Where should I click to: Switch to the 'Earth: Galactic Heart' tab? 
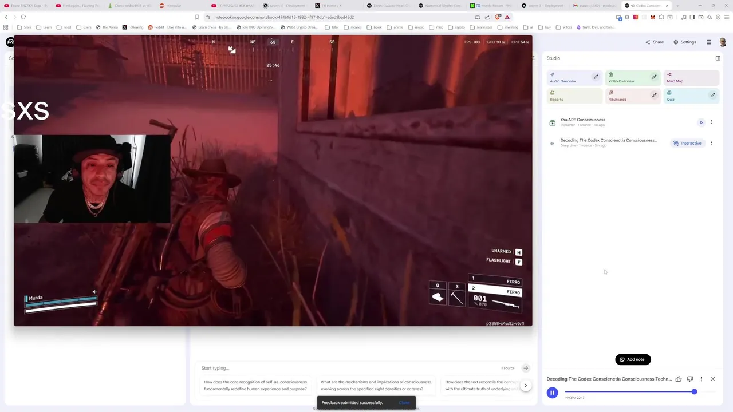click(x=389, y=6)
